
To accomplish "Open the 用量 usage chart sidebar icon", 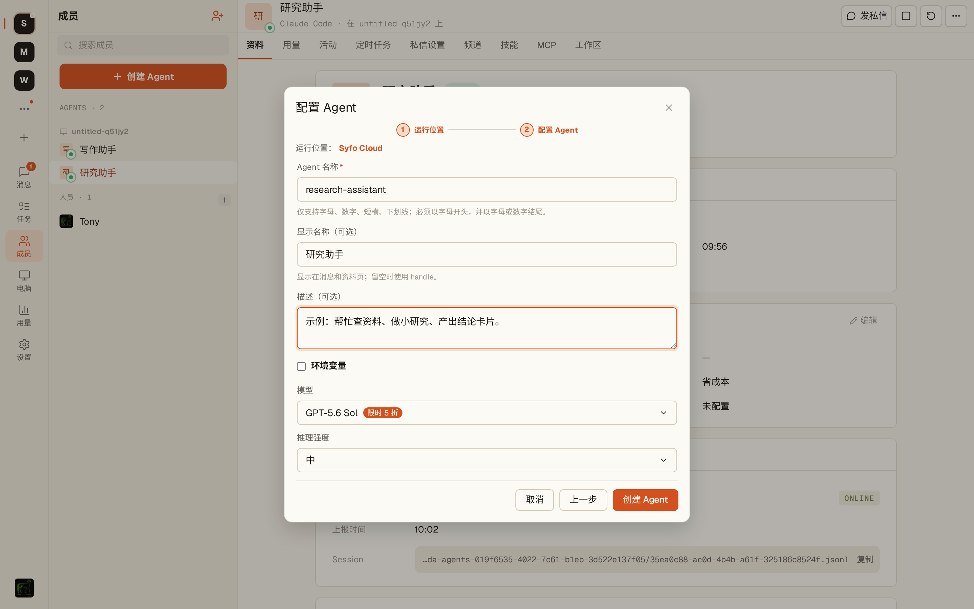I will click(x=24, y=315).
